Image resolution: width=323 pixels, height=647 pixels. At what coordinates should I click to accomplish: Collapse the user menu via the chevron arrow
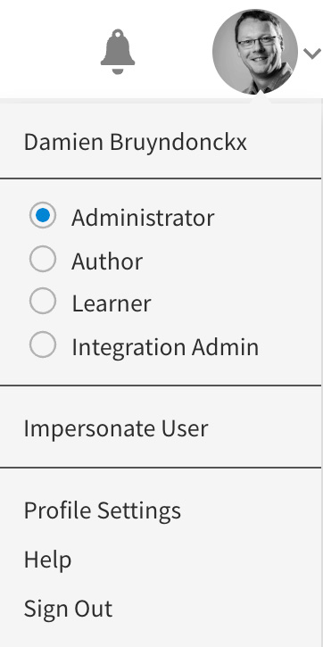coord(312,54)
